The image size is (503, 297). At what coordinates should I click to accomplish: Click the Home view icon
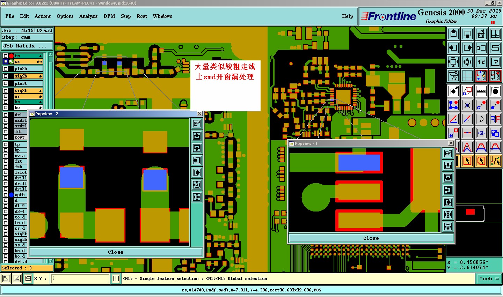click(481, 34)
